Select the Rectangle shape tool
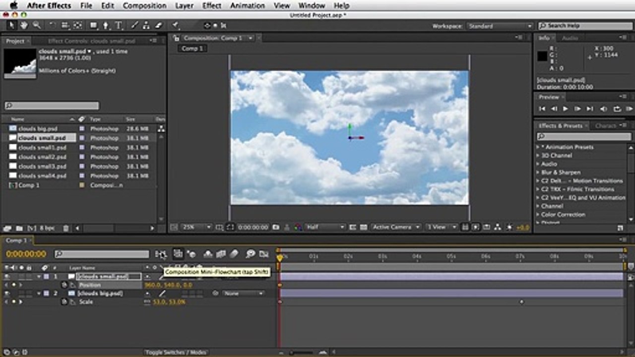635x357 pixels. coord(94,25)
